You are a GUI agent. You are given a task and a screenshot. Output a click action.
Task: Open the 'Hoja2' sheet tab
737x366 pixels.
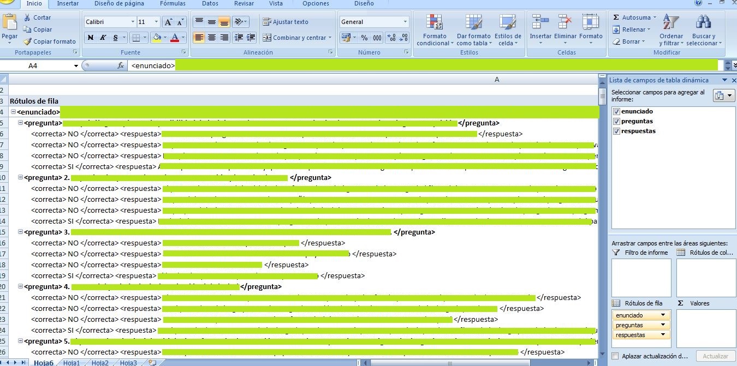[x=100, y=363]
